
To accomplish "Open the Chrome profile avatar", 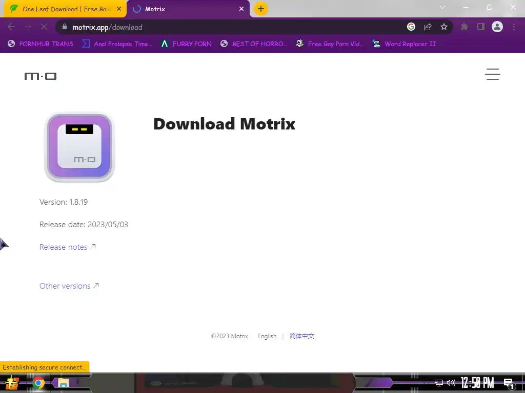I will (497, 27).
